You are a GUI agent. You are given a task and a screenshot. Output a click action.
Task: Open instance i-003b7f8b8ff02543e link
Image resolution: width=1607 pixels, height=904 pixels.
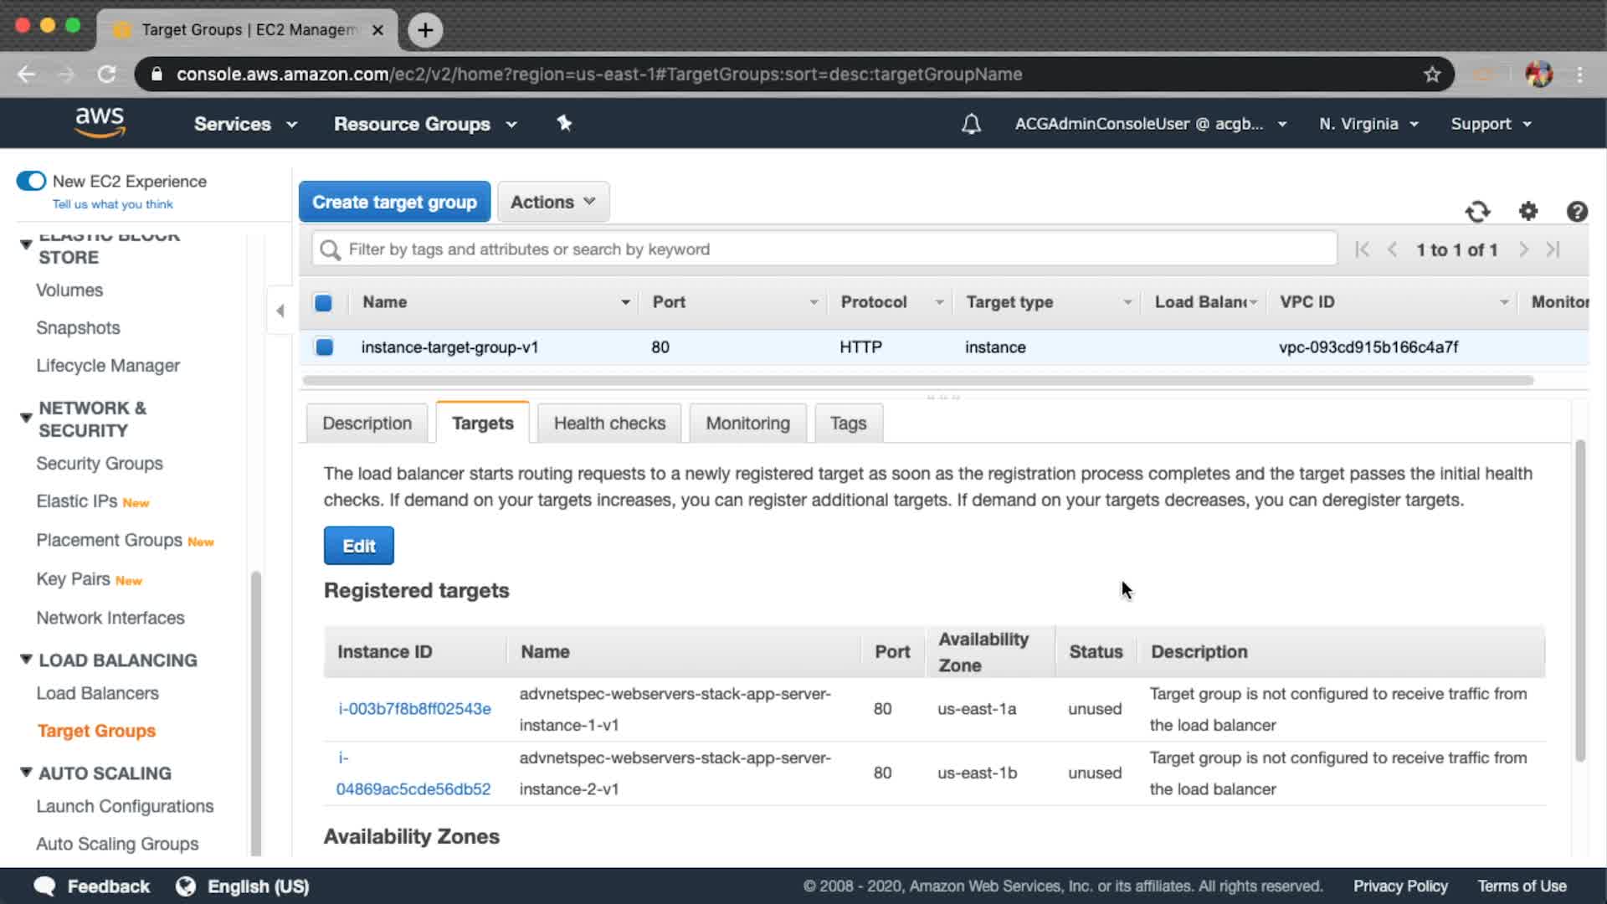pos(414,709)
